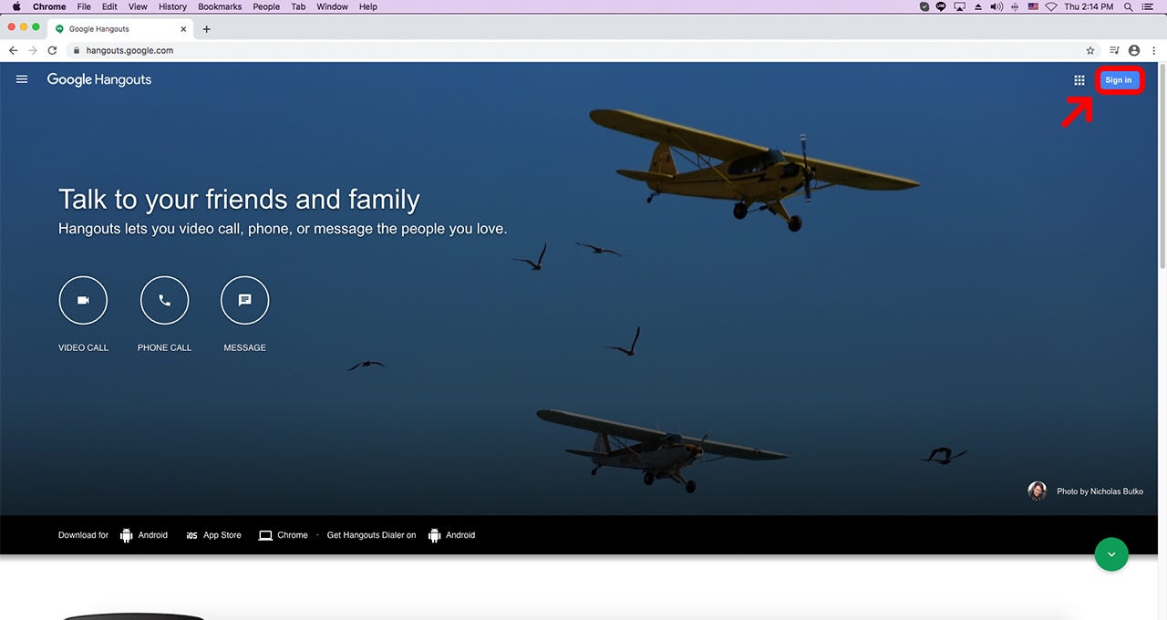Click the blue Sign in button
1167x620 pixels.
pyautogui.click(x=1119, y=80)
